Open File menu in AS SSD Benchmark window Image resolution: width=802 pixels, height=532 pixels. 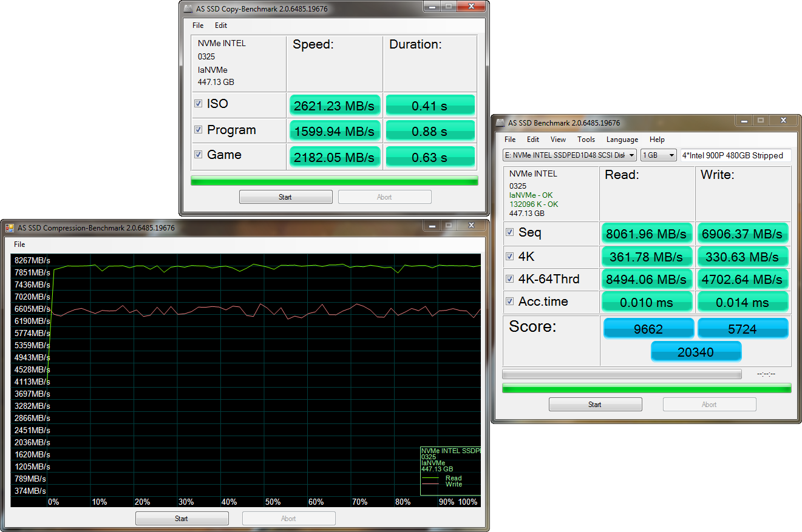510,140
